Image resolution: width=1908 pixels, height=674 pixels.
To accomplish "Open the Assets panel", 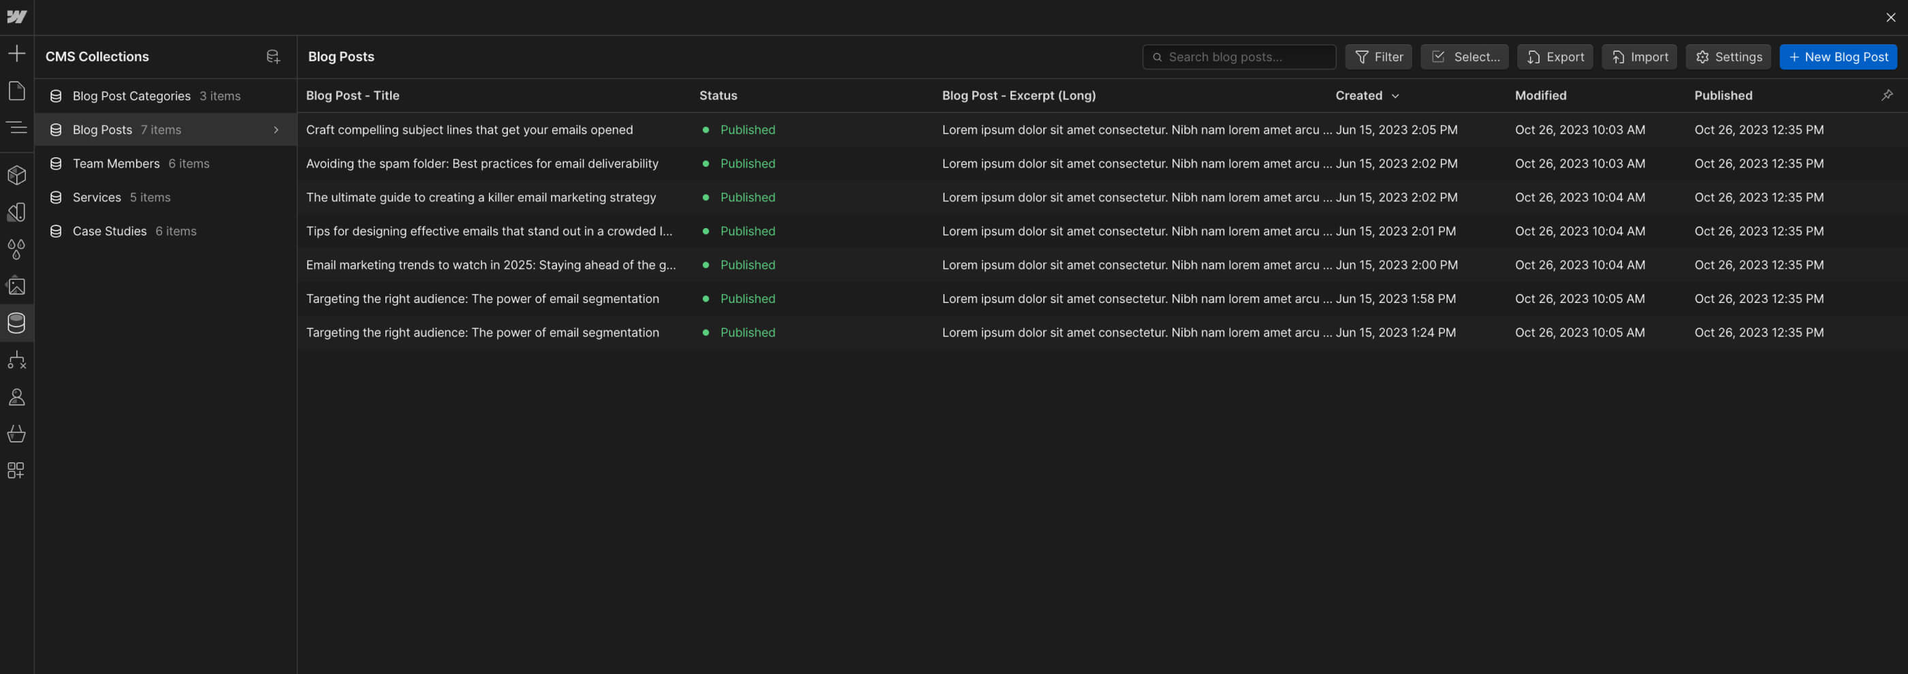I will 16,286.
